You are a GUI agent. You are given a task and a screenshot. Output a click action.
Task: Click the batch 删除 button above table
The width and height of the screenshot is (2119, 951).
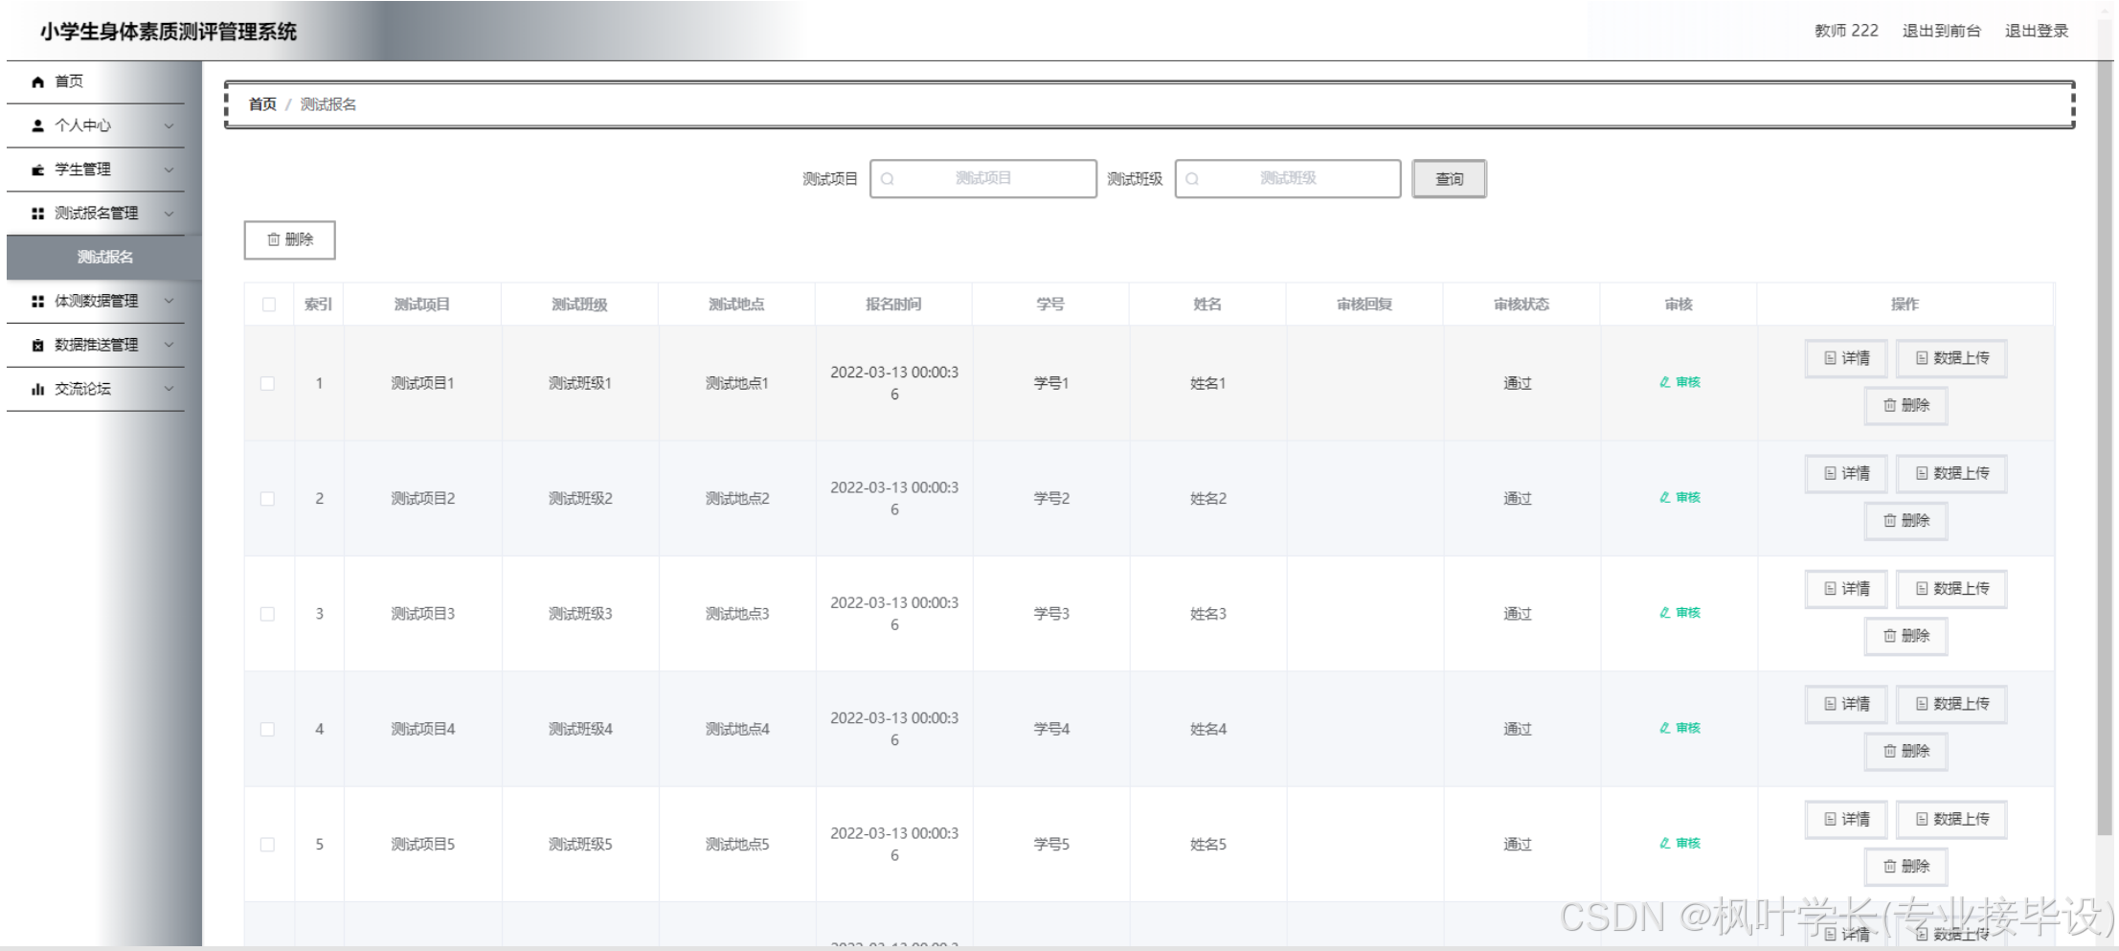[289, 239]
